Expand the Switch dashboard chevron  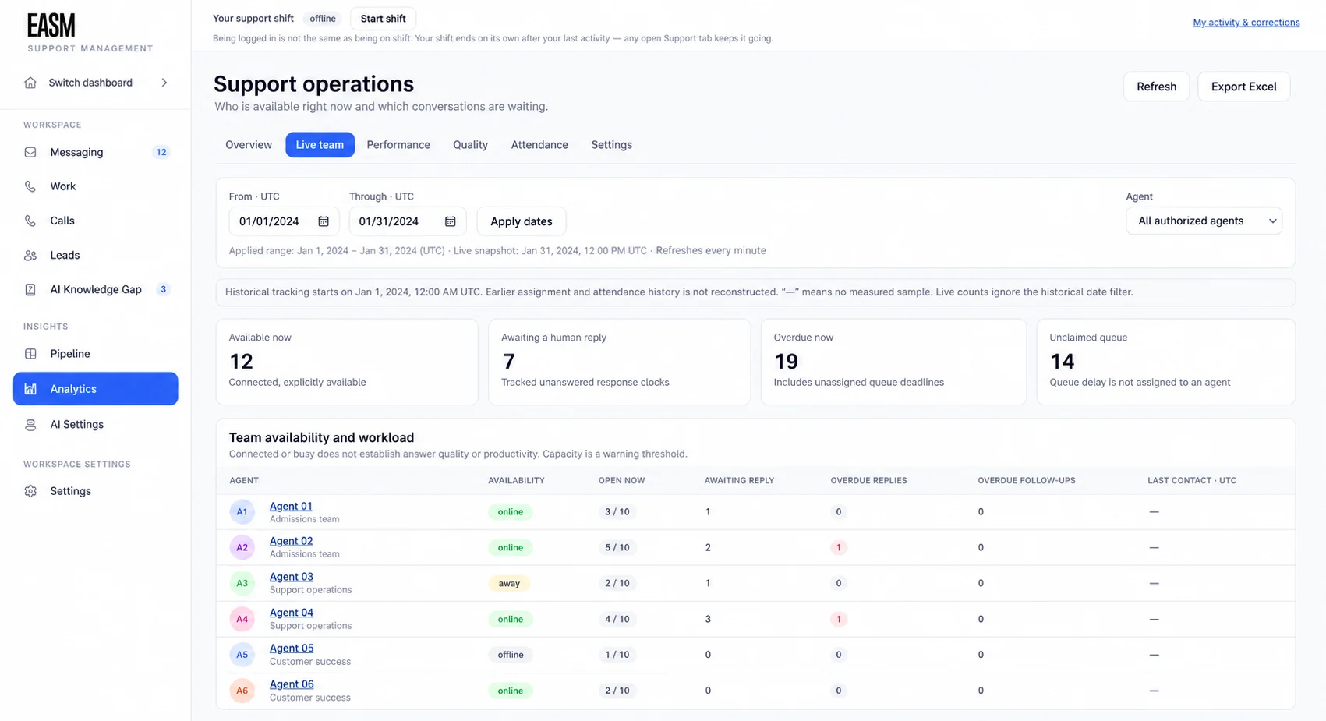pyautogui.click(x=164, y=83)
